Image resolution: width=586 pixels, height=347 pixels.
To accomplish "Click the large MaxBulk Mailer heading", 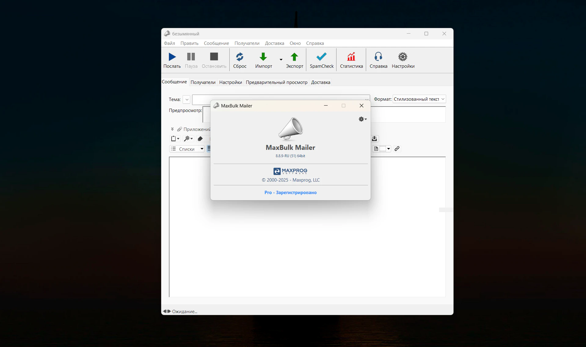I will pyautogui.click(x=290, y=148).
